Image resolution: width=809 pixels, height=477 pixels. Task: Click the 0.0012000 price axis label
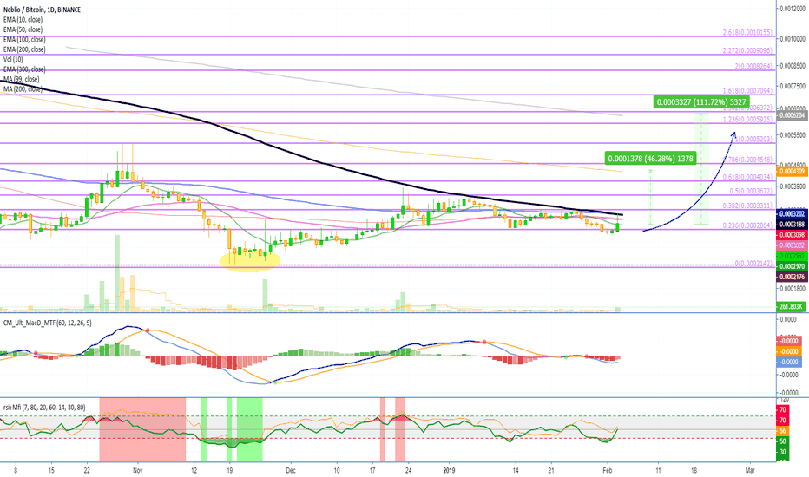(793, 9)
